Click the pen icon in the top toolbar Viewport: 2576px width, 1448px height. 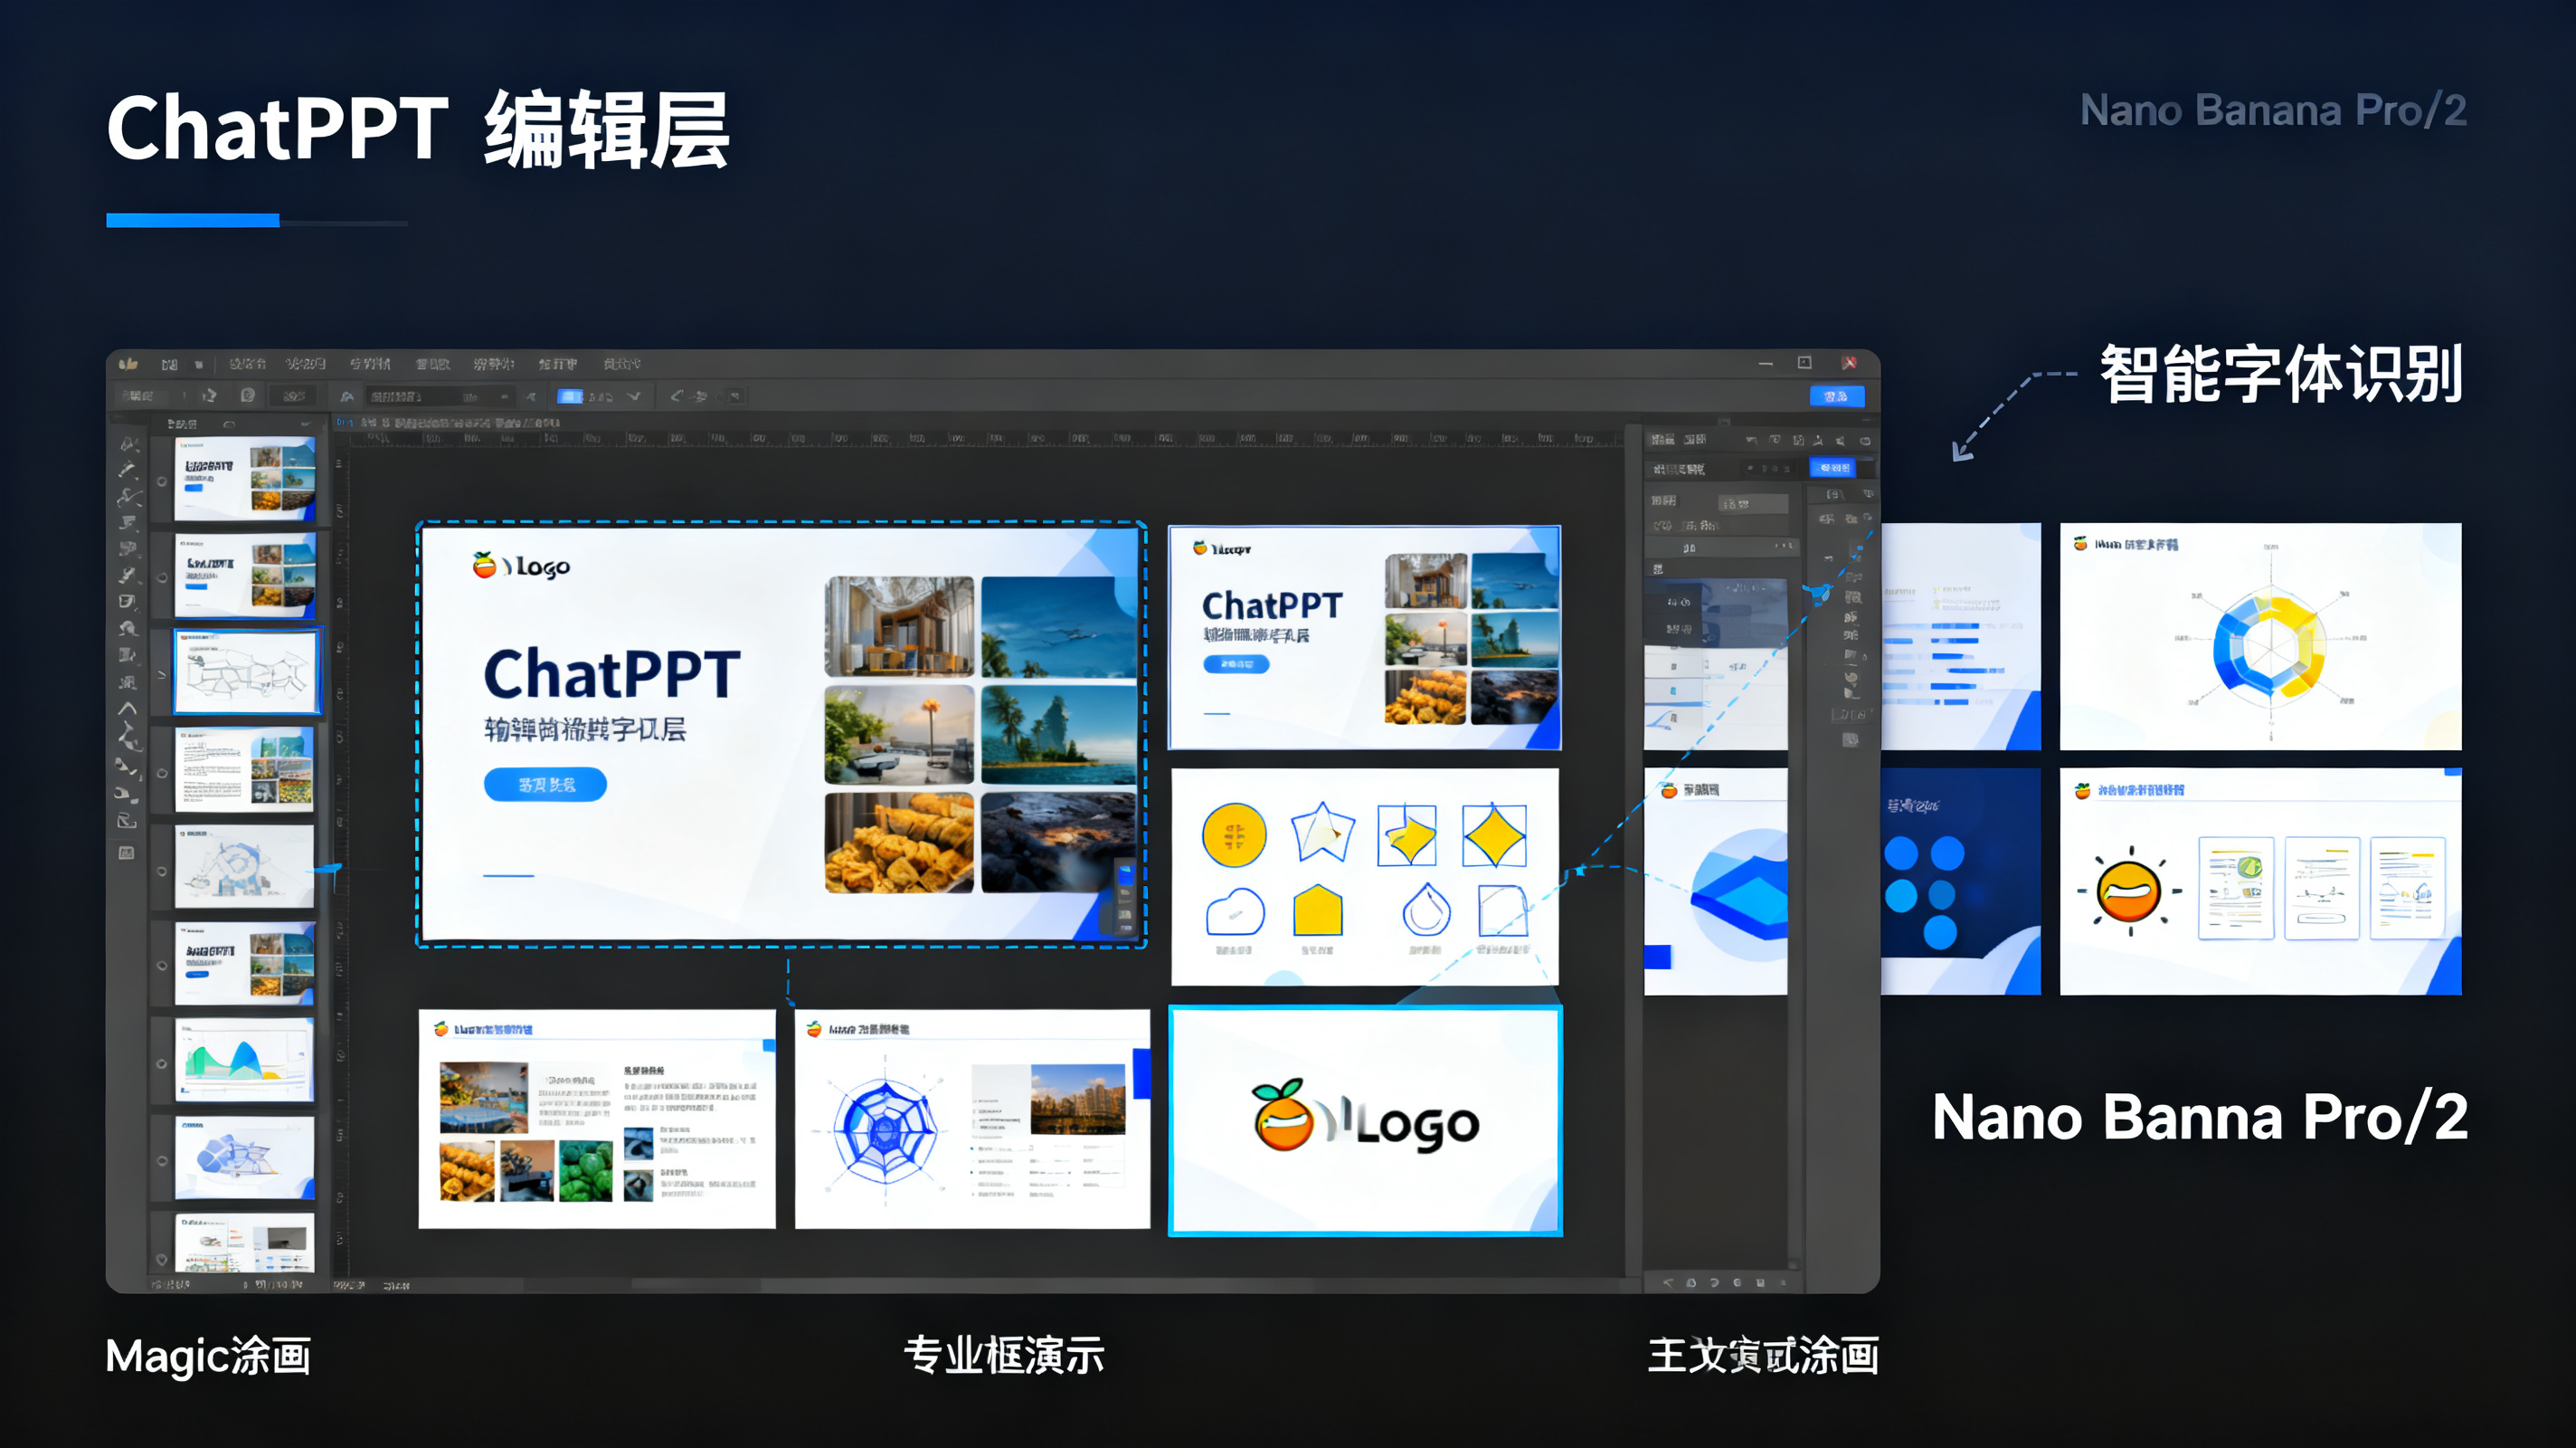point(677,395)
